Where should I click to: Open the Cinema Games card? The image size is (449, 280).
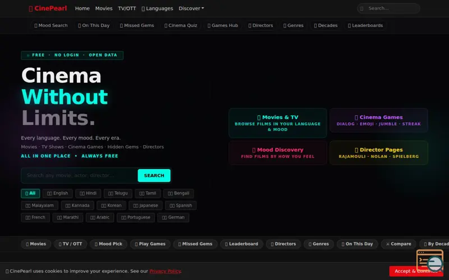point(378,120)
